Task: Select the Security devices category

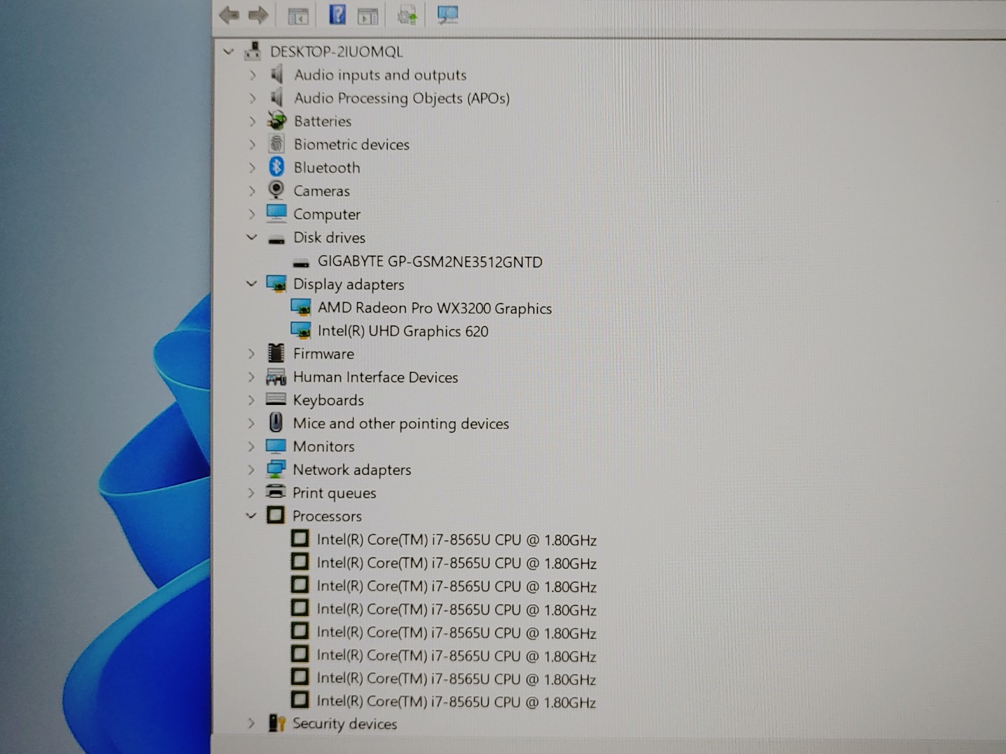Action: (x=344, y=724)
